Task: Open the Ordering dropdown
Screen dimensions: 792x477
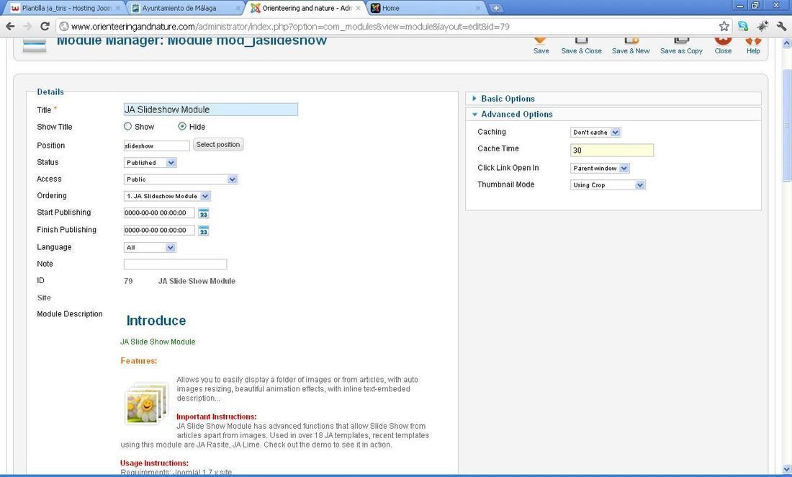Action: 167,196
